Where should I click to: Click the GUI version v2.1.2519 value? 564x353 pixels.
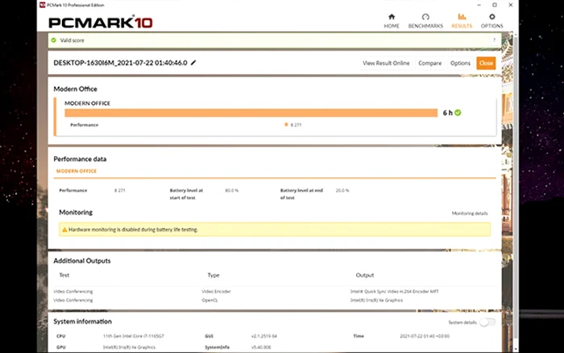(x=264, y=336)
